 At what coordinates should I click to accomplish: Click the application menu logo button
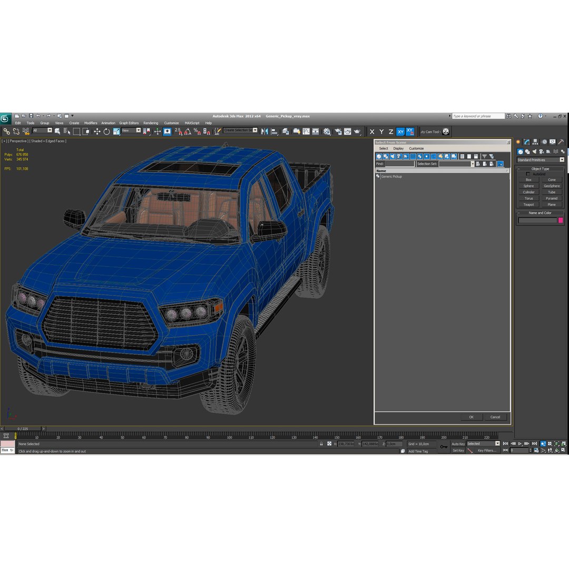5,119
